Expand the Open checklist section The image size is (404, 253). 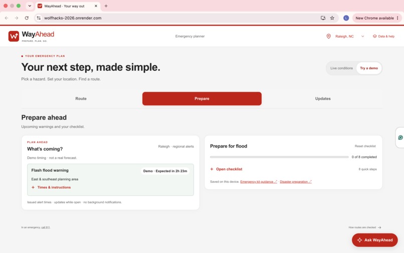pyautogui.click(x=227, y=169)
